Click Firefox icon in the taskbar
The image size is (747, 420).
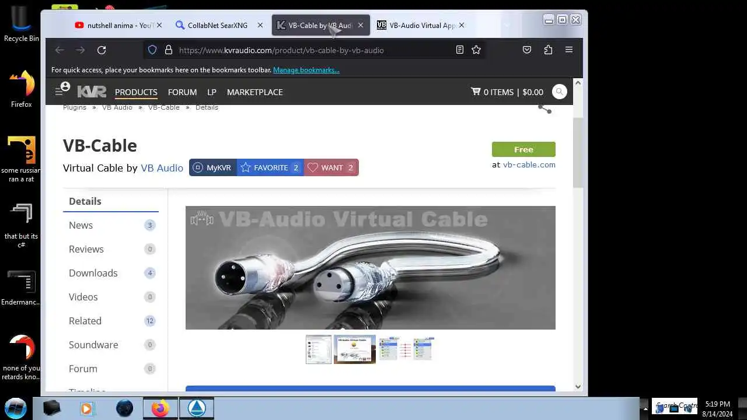click(x=160, y=408)
